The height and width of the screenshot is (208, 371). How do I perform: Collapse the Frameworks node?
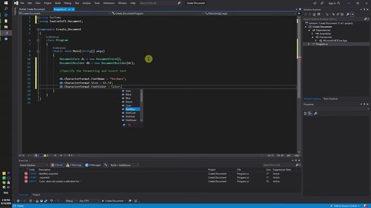coord(312,37)
